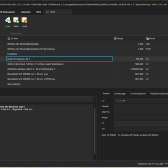This screenshot has height=168, width=168.
Task: Click the Einheit column header icon
Action: point(147,38)
